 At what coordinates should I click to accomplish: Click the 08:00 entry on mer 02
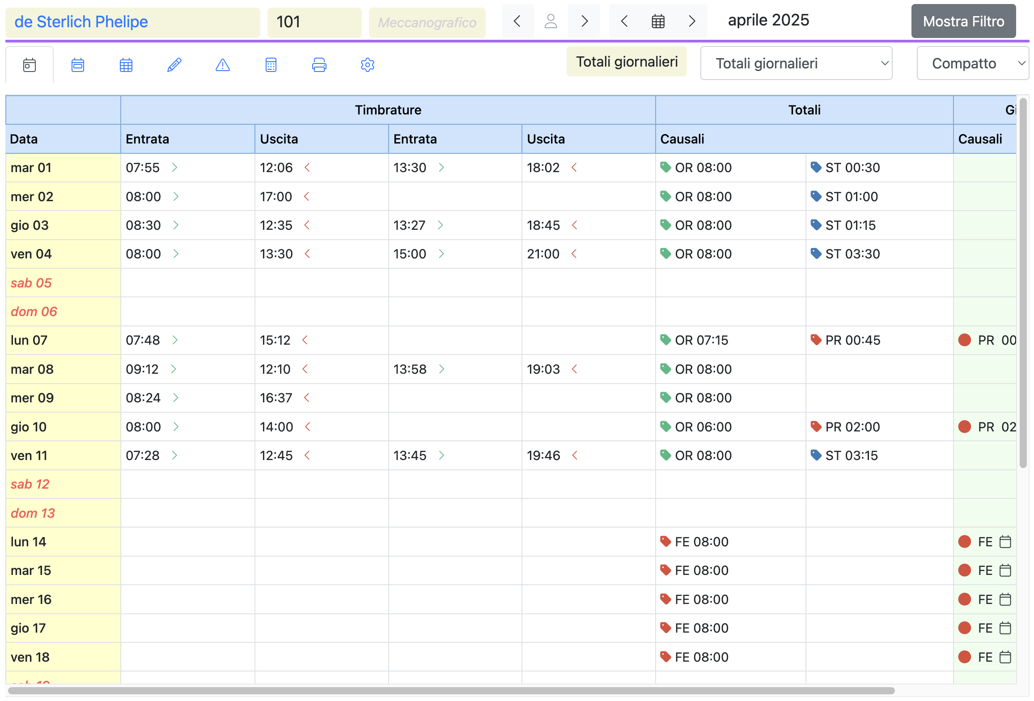pyautogui.click(x=143, y=197)
